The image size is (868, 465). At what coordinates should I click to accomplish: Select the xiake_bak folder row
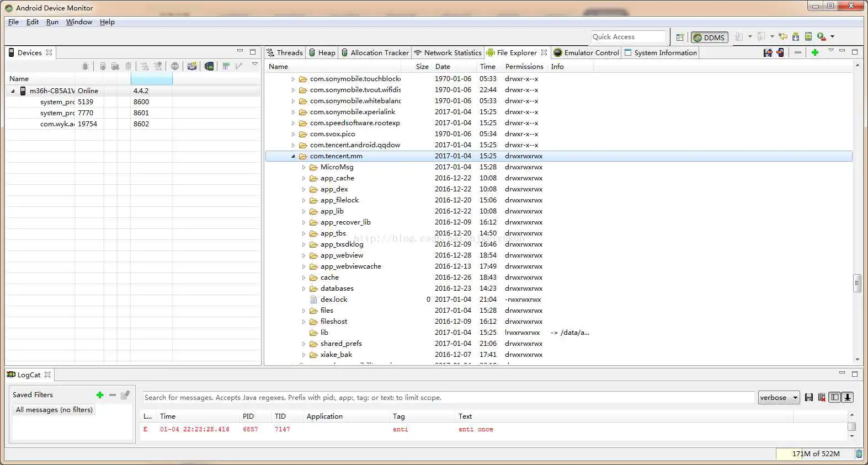click(559, 355)
